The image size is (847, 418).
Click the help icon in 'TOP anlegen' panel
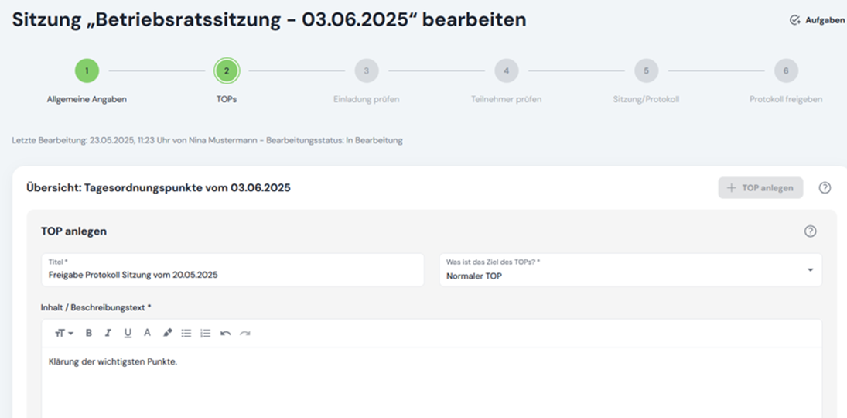click(x=810, y=231)
